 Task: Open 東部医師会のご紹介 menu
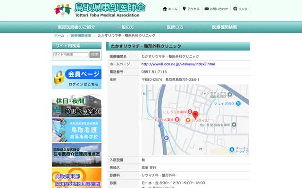[x=76, y=27]
